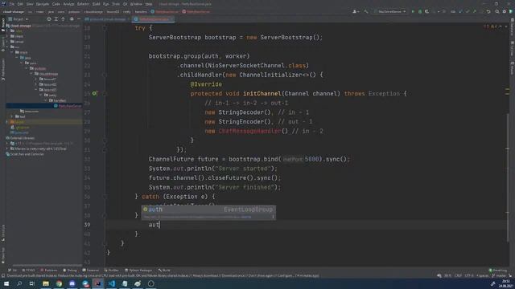Toggle the Project side tool window button
The width and height of the screenshot is (515, 289).
point(3,25)
